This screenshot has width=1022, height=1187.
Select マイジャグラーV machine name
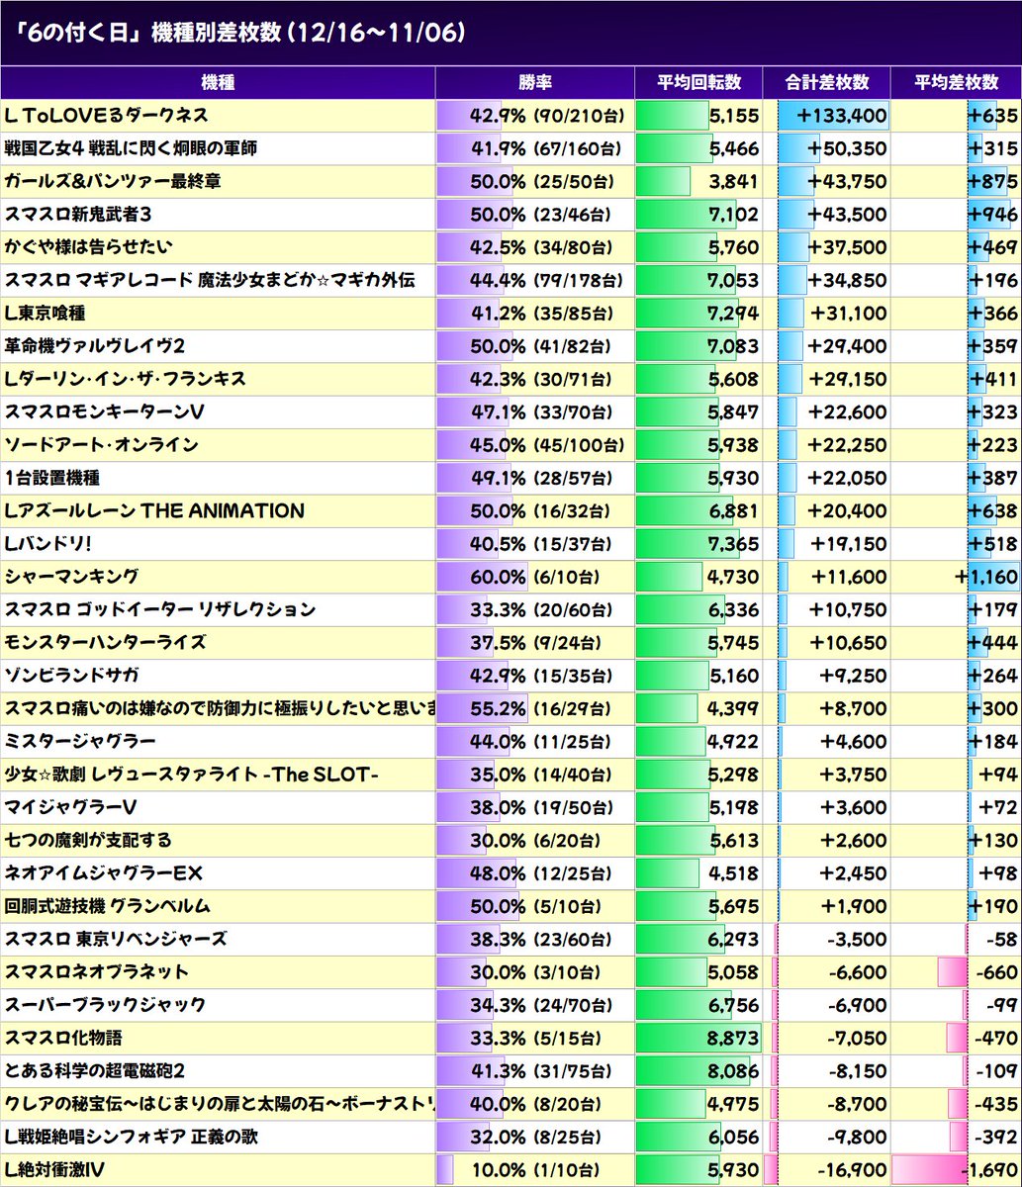(x=71, y=807)
